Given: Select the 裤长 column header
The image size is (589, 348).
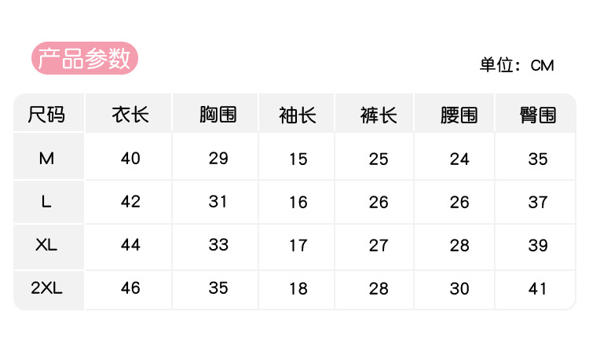Looking at the screenshot, I should tap(379, 115).
